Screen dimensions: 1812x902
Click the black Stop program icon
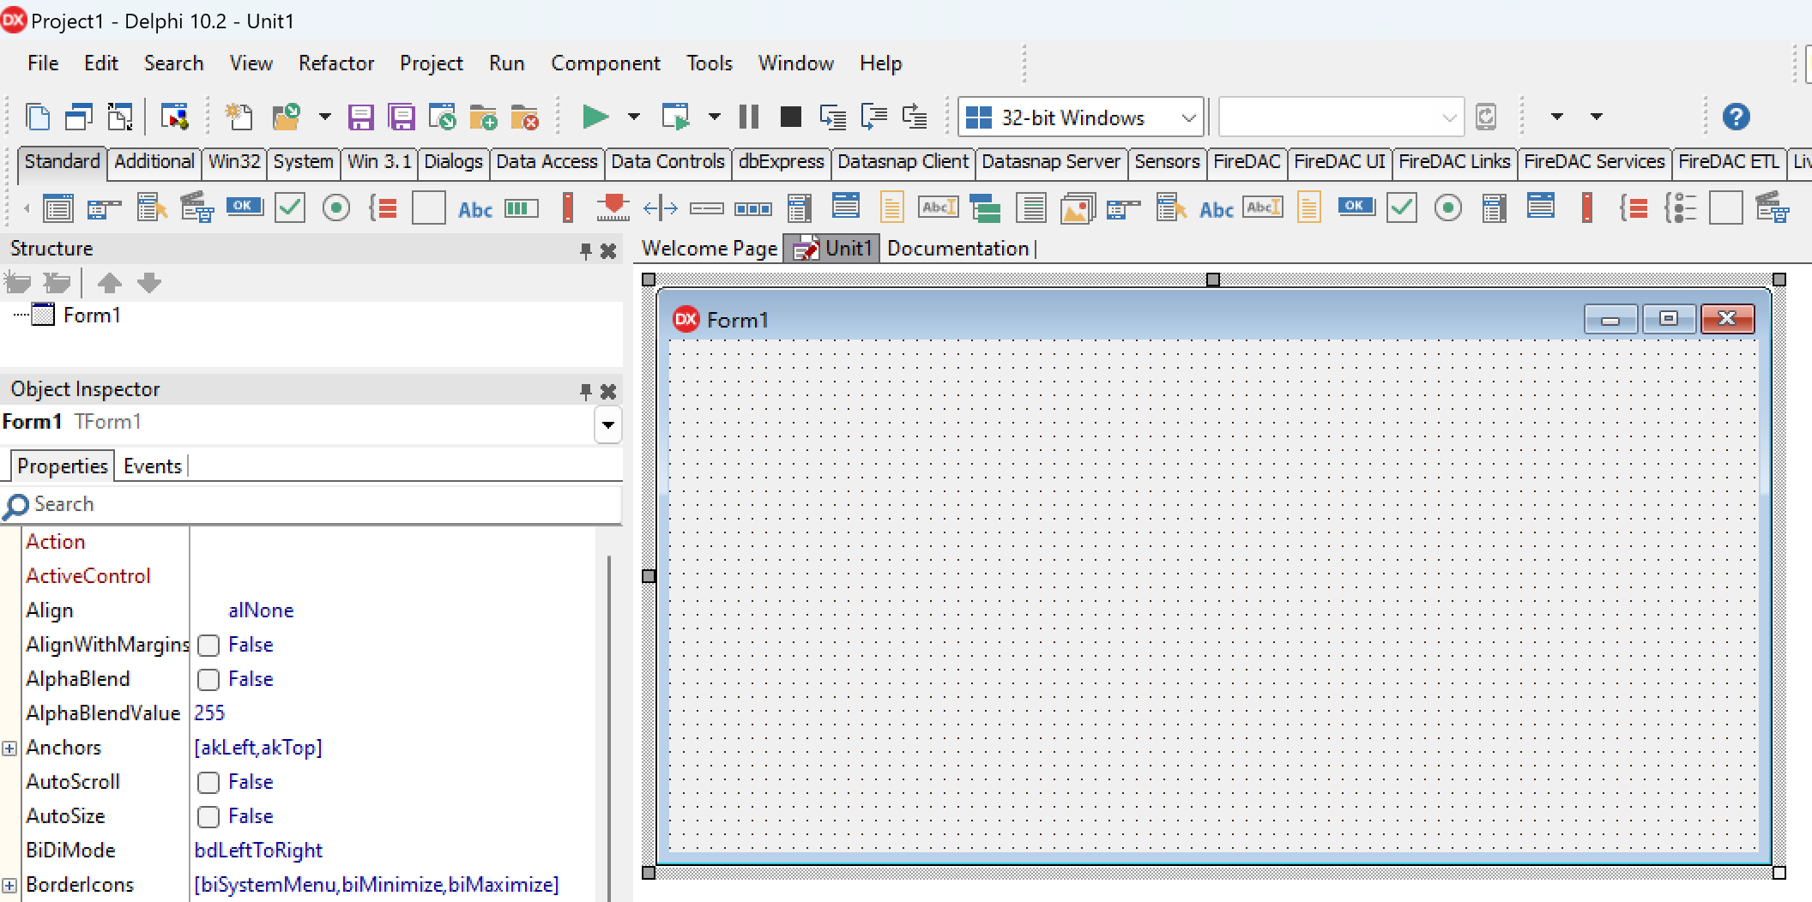click(x=790, y=117)
